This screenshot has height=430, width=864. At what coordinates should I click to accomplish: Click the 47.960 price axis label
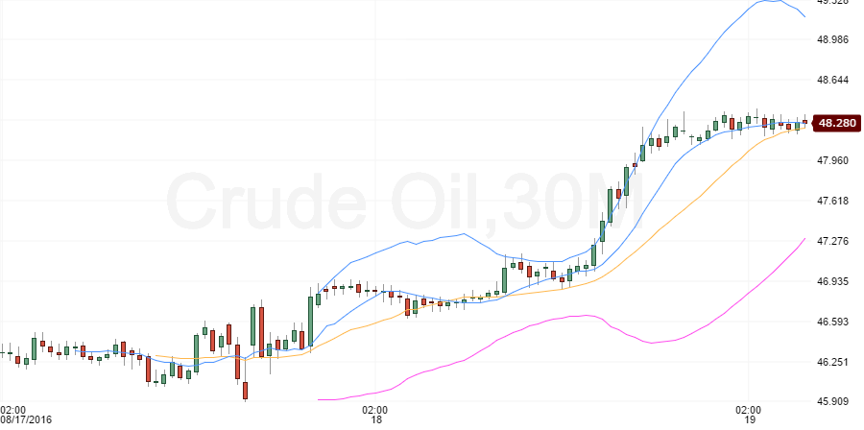[x=832, y=160]
